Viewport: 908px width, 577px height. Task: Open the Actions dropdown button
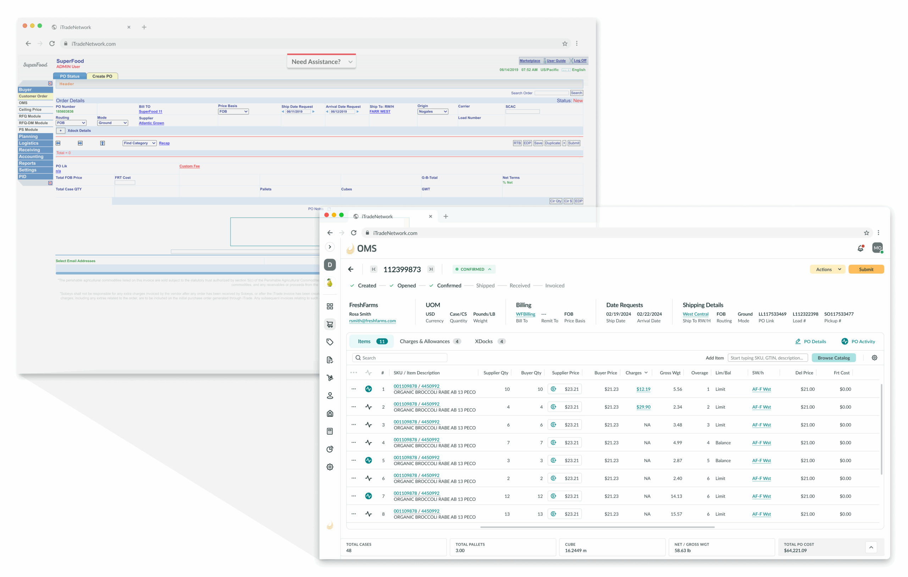point(828,269)
